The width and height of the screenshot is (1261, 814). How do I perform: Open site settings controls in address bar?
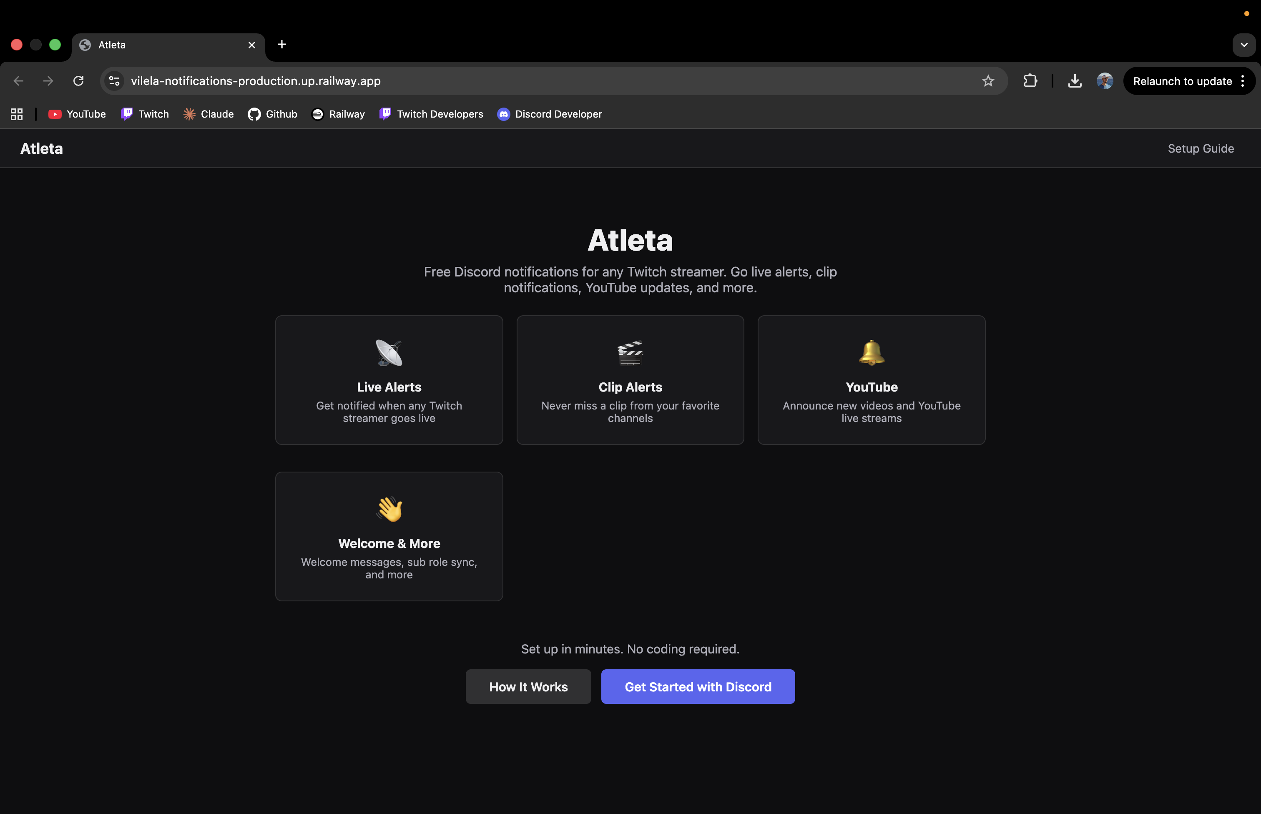point(114,80)
